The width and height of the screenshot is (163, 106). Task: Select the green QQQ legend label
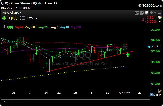point(10,27)
